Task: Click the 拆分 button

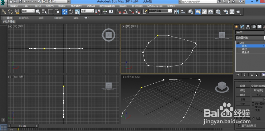Action: tap(243, 99)
